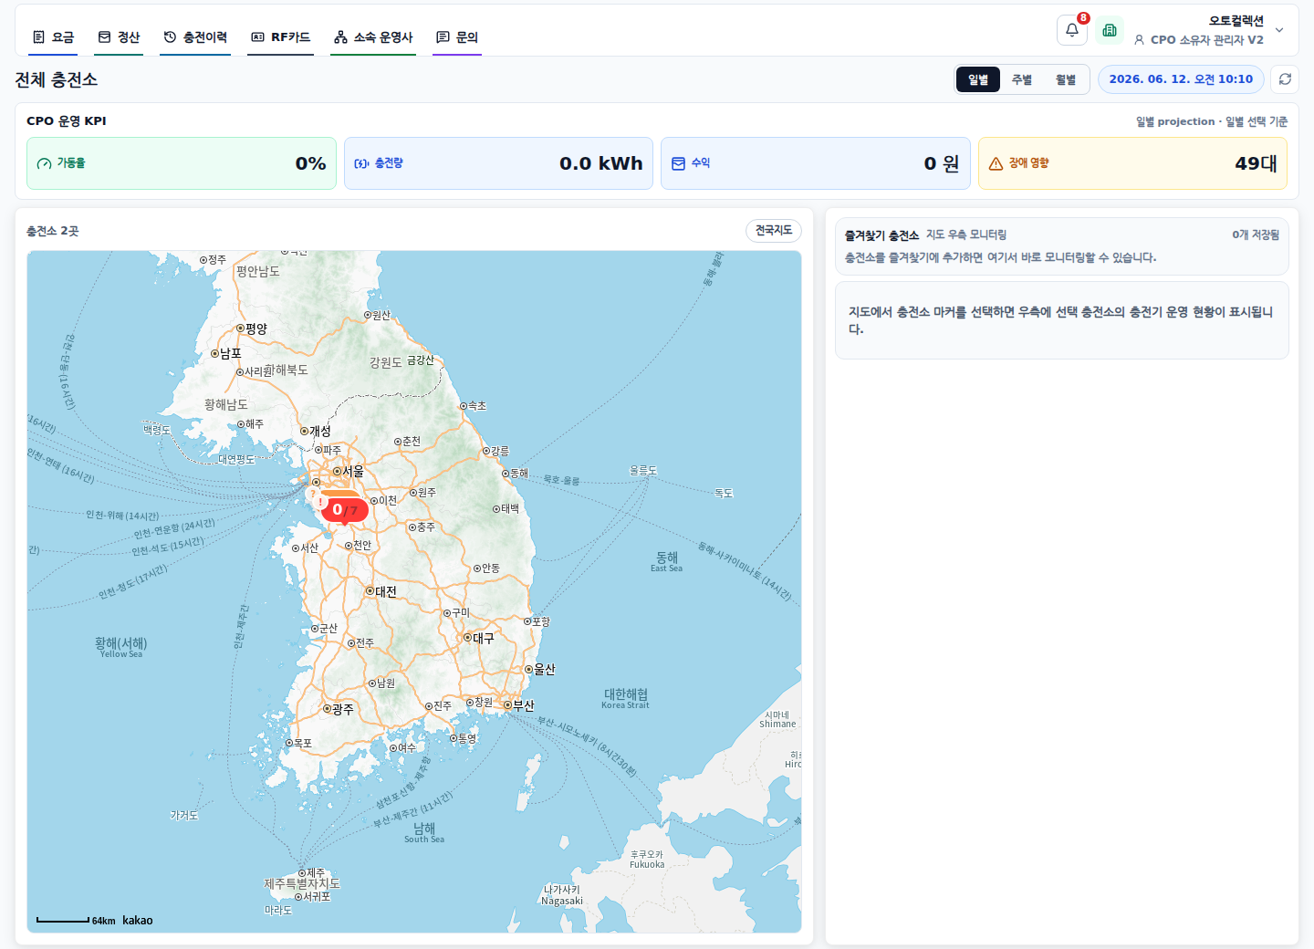Click 울릉도 label on the map
The height and width of the screenshot is (949, 1314).
pos(643,471)
